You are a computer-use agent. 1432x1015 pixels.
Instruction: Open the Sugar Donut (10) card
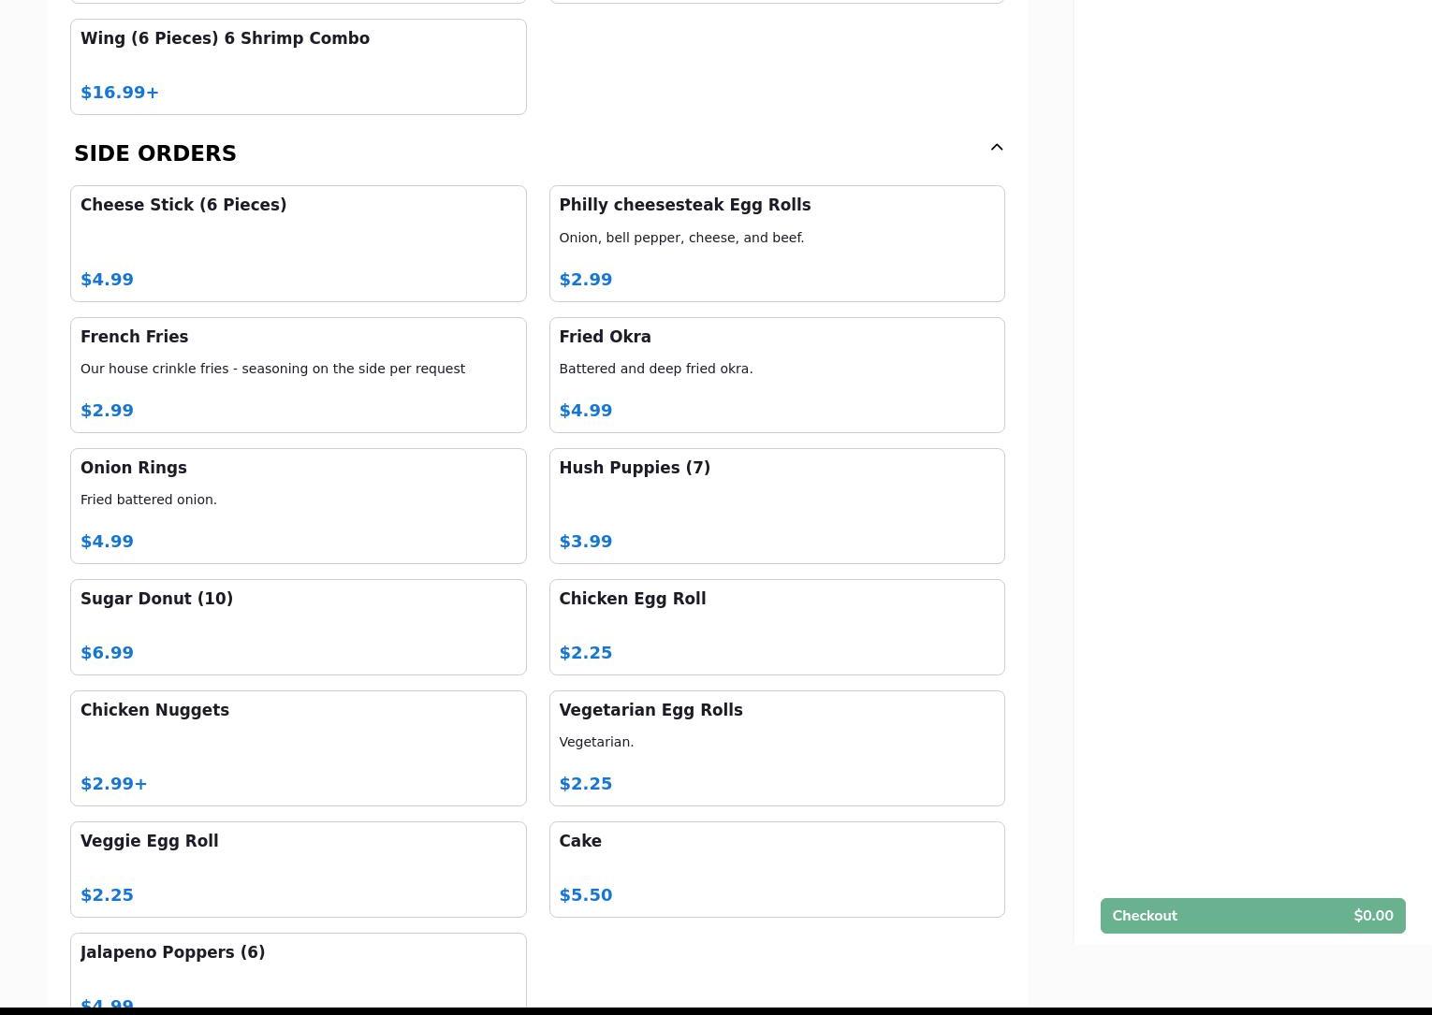298,627
